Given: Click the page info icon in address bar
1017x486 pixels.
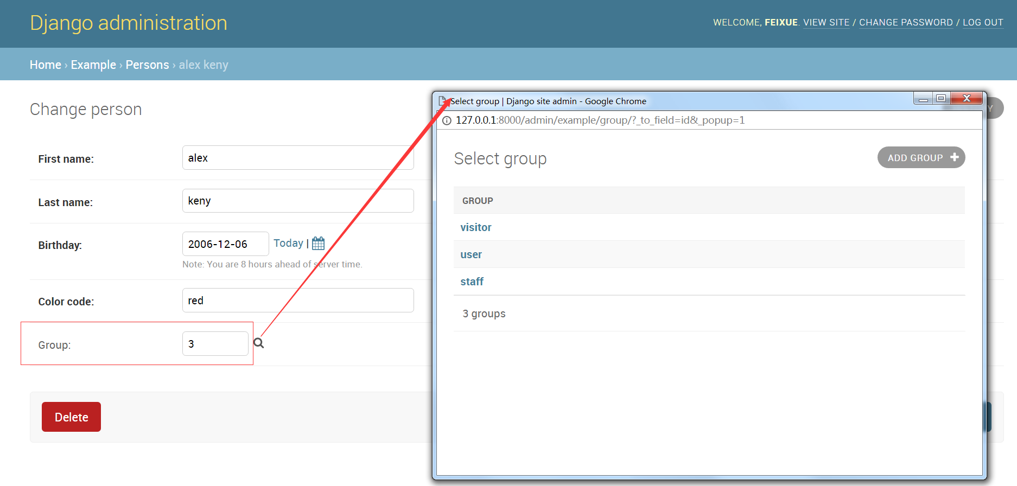Looking at the screenshot, I should [x=447, y=120].
